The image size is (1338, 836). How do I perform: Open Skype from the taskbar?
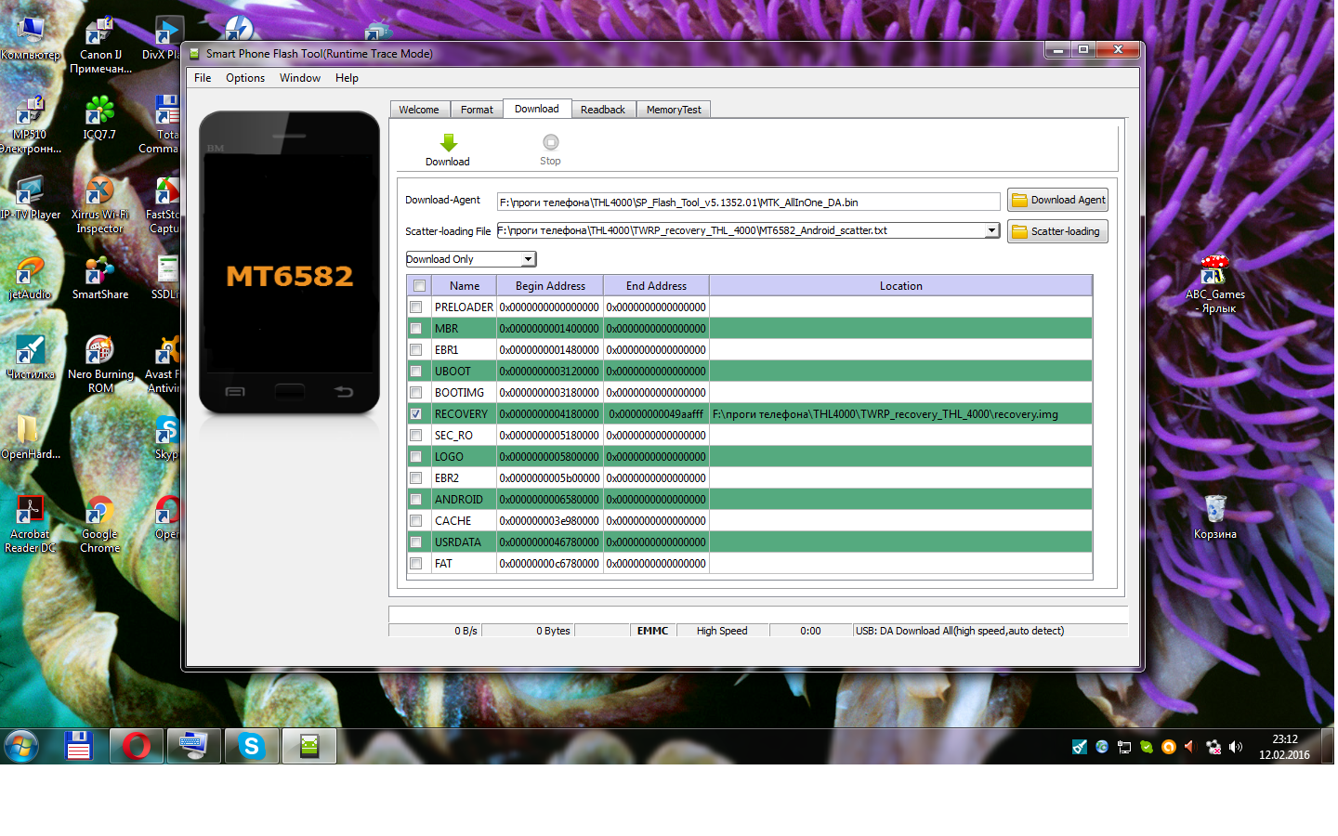[x=251, y=746]
